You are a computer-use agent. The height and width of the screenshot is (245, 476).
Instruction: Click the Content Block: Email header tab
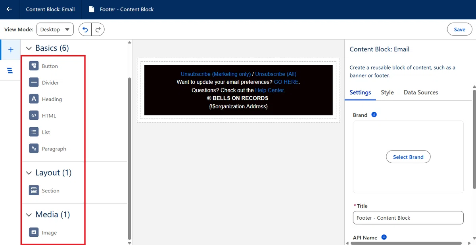click(50, 9)
